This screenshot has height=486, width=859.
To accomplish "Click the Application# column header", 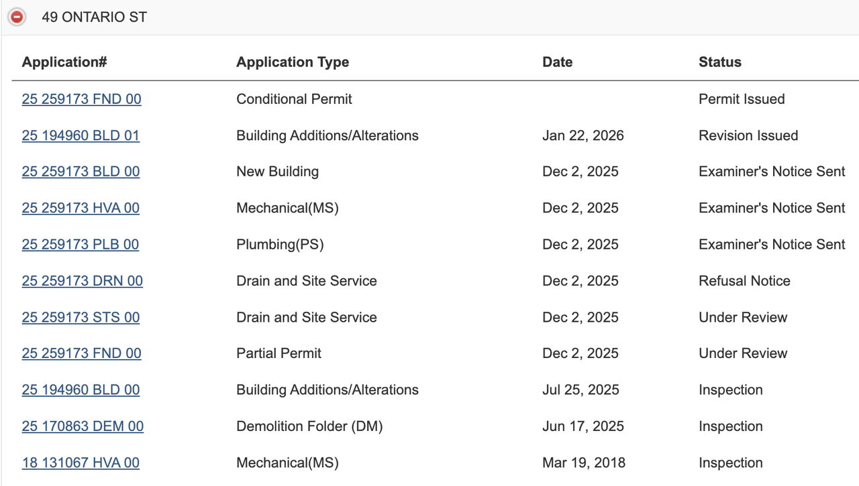I will [x=64, y=62].
